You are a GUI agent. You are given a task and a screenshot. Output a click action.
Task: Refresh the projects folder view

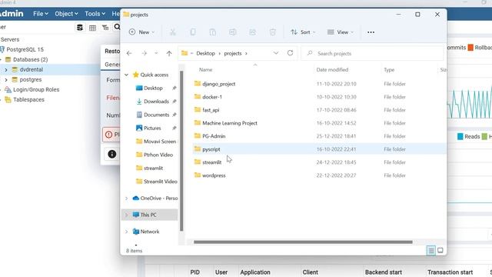pyautogui.click(x=290, y=53)
